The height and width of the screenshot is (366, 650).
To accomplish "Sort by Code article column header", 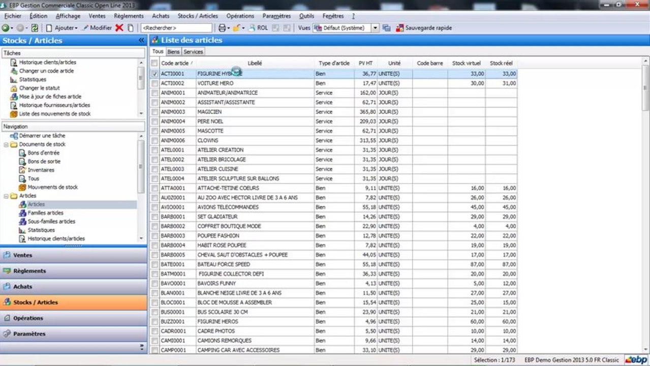I will pyautogui.click(x=177, y=63).
